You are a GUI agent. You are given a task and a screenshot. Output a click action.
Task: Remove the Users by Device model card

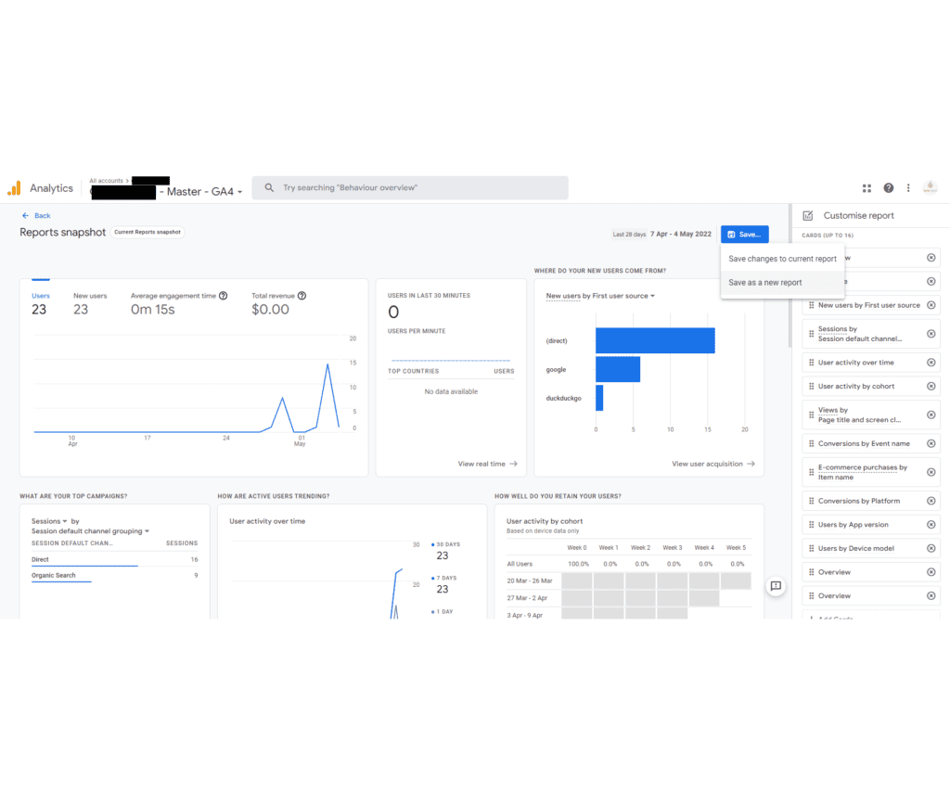click(x=931, y=548)
